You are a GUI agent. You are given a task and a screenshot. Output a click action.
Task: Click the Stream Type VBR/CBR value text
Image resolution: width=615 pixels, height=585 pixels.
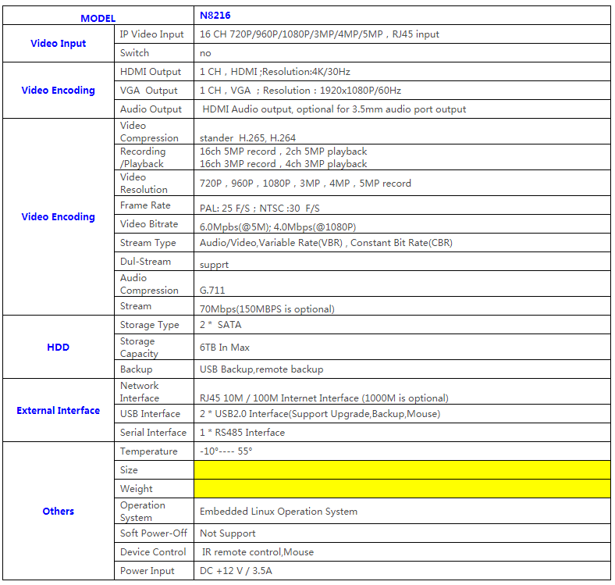coord(326,243)
